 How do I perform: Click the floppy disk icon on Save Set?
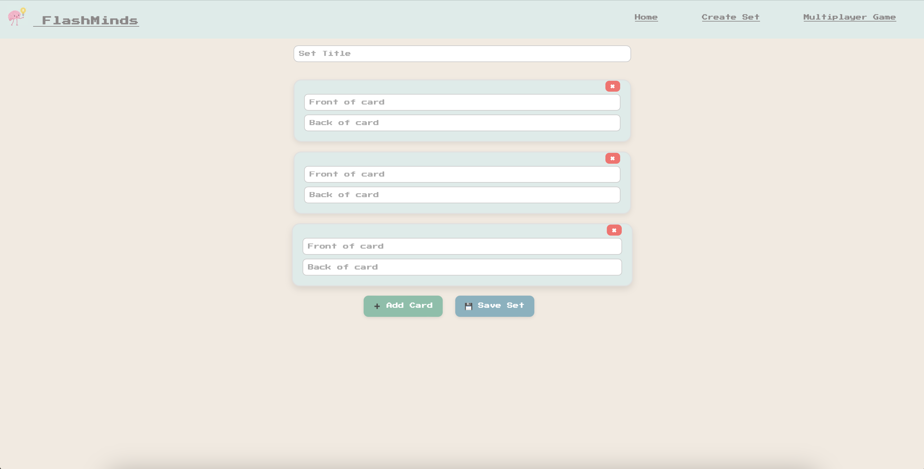pos(468,306)
